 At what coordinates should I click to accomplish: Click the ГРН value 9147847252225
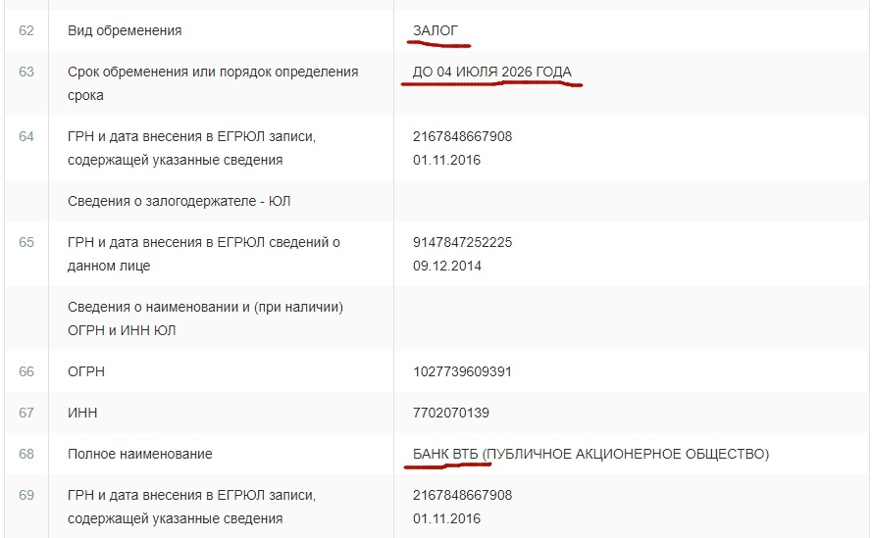(x=462, y=242)
